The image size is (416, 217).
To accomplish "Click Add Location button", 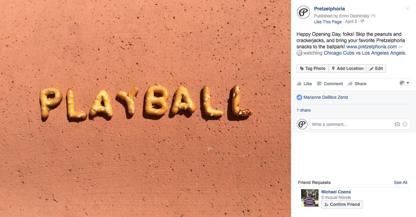I will [x=347, y=69].
